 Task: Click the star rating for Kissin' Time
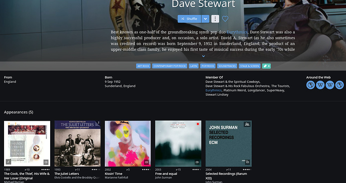click(146, 169)
